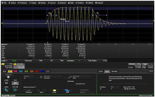This screenshot has width=155, height=97.
Task: Open the Measure menu in menu bar
Action: [62, 3]
